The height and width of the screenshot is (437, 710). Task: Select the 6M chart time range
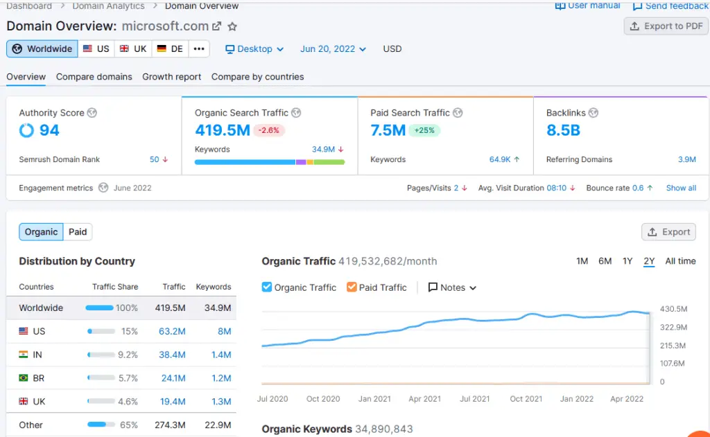point(605,261)
